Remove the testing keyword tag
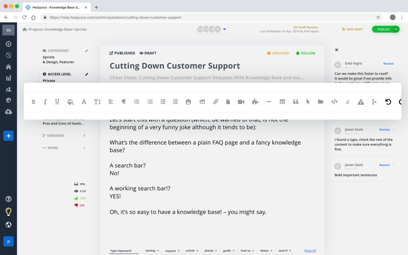This screenshot has height=255, width=408. tap(158, 251)
